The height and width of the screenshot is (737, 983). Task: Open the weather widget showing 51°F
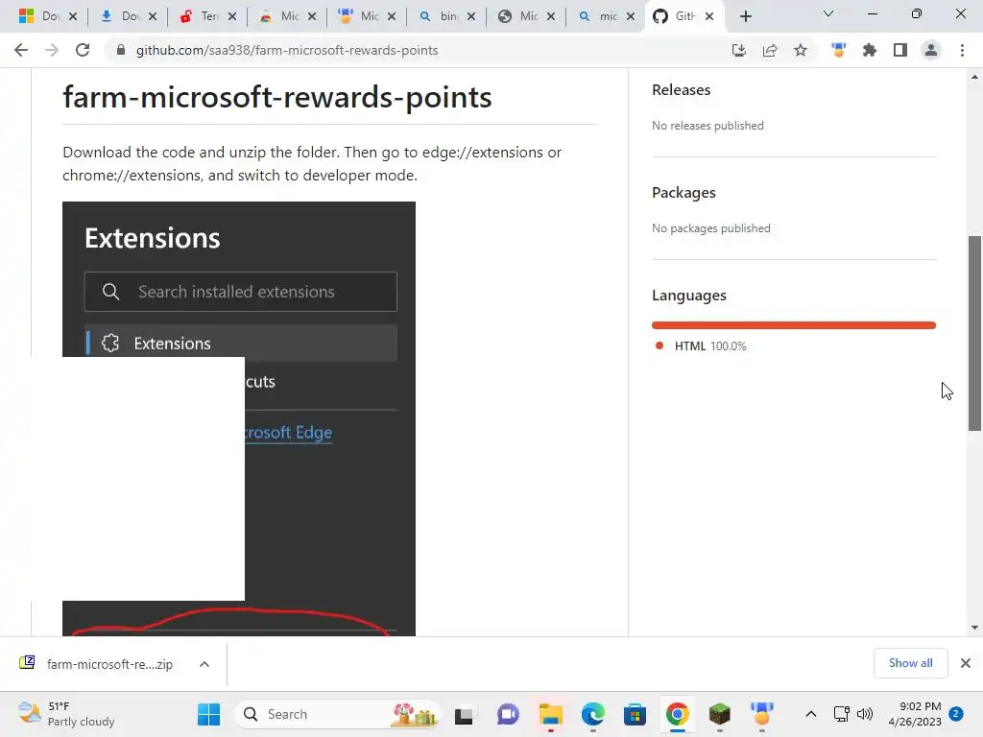click(66, 714)
